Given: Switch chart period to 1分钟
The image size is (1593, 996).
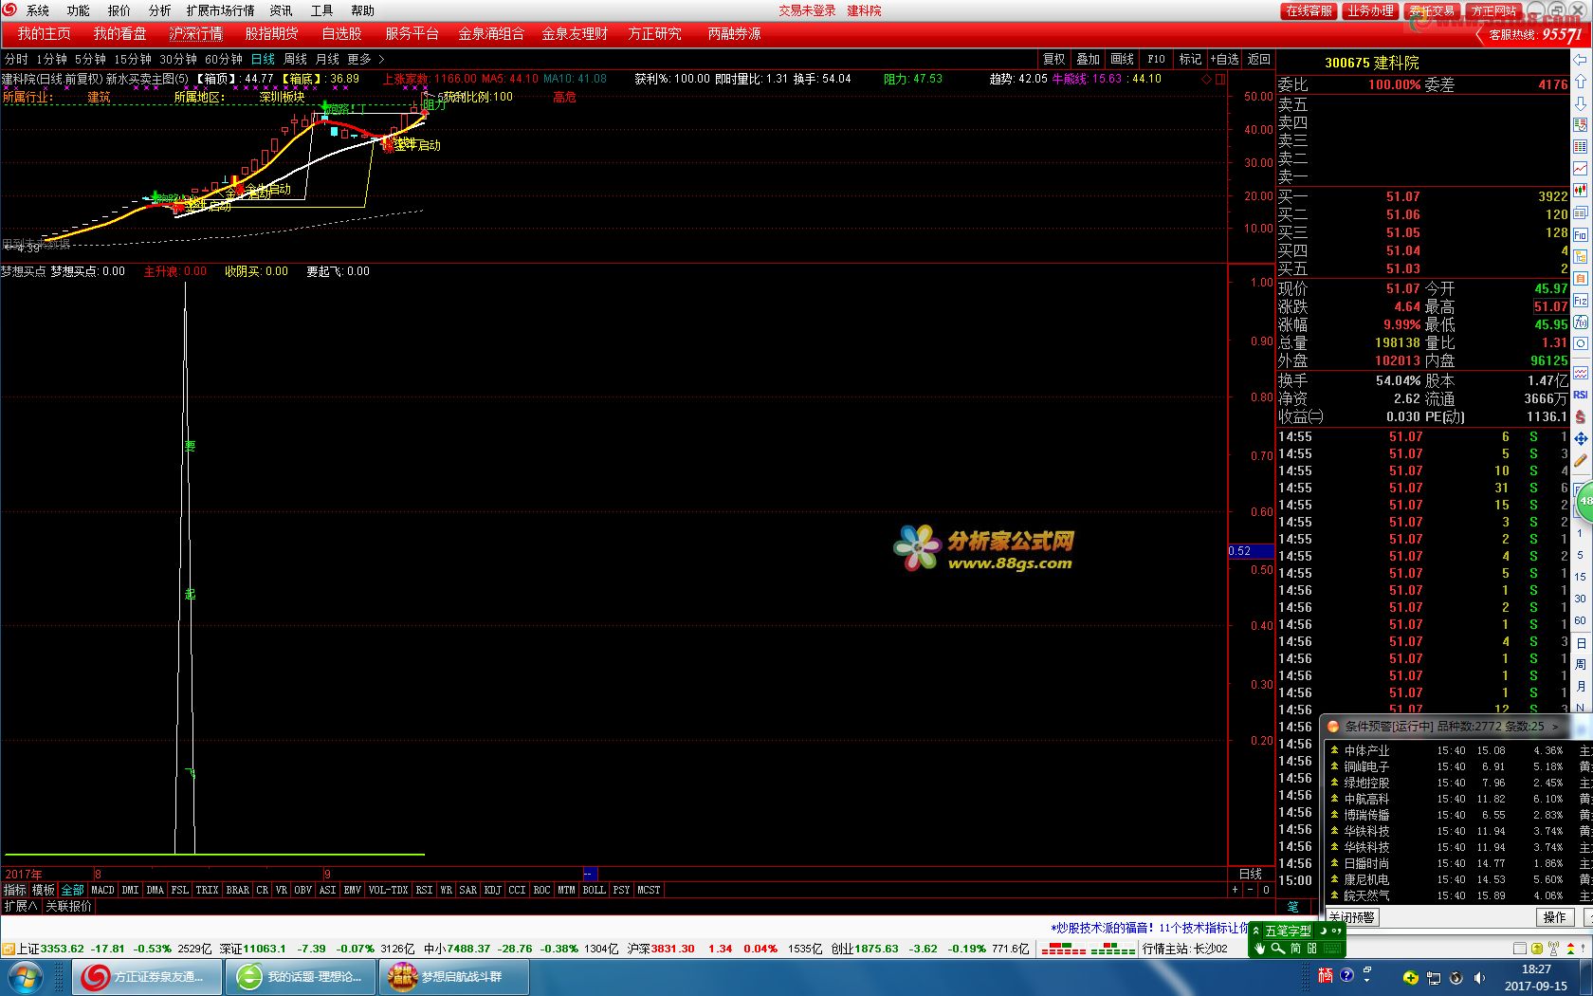Looking at the screenshot, I should coord(52,59).
